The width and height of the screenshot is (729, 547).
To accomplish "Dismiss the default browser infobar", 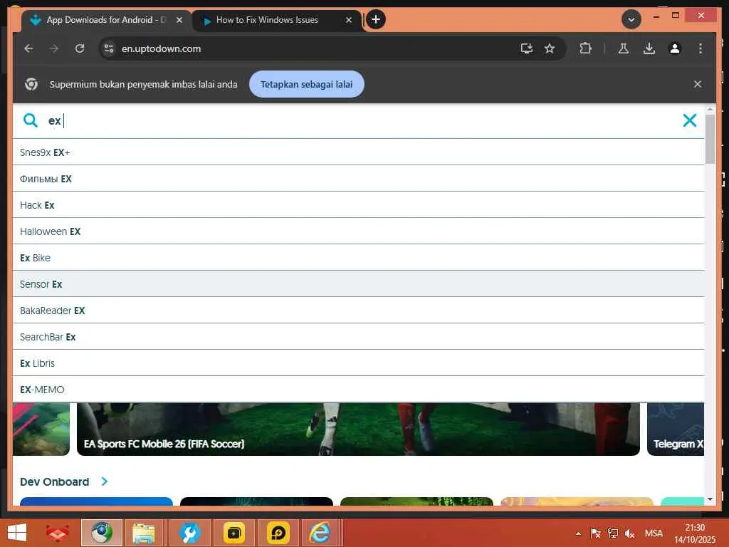I will [x=698, y=84].
